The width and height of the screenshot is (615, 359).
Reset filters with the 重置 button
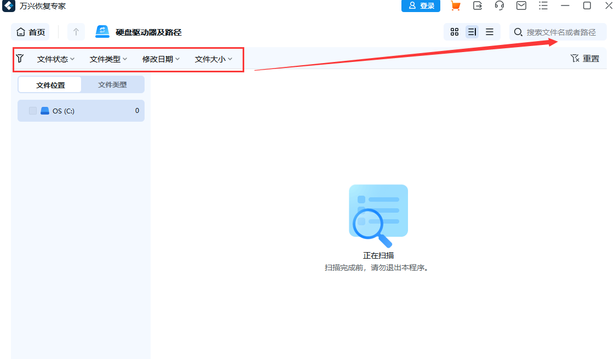[x=585, y=58]
